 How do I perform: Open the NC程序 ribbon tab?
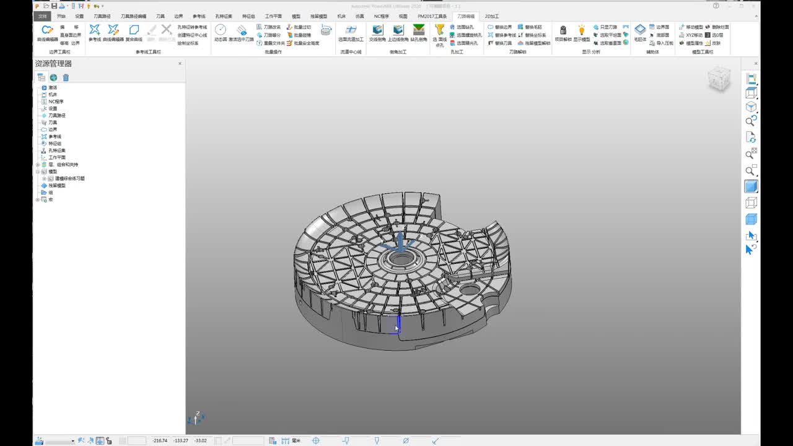382,16
